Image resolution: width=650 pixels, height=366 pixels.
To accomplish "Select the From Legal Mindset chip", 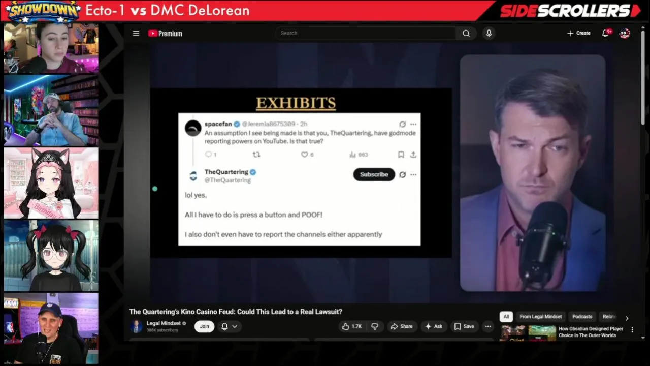I will [540, 316].
